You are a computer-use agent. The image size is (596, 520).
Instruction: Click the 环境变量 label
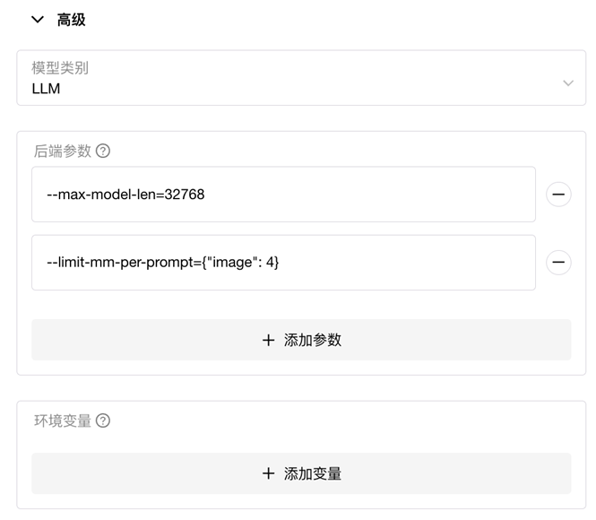(x=63, y=420)
